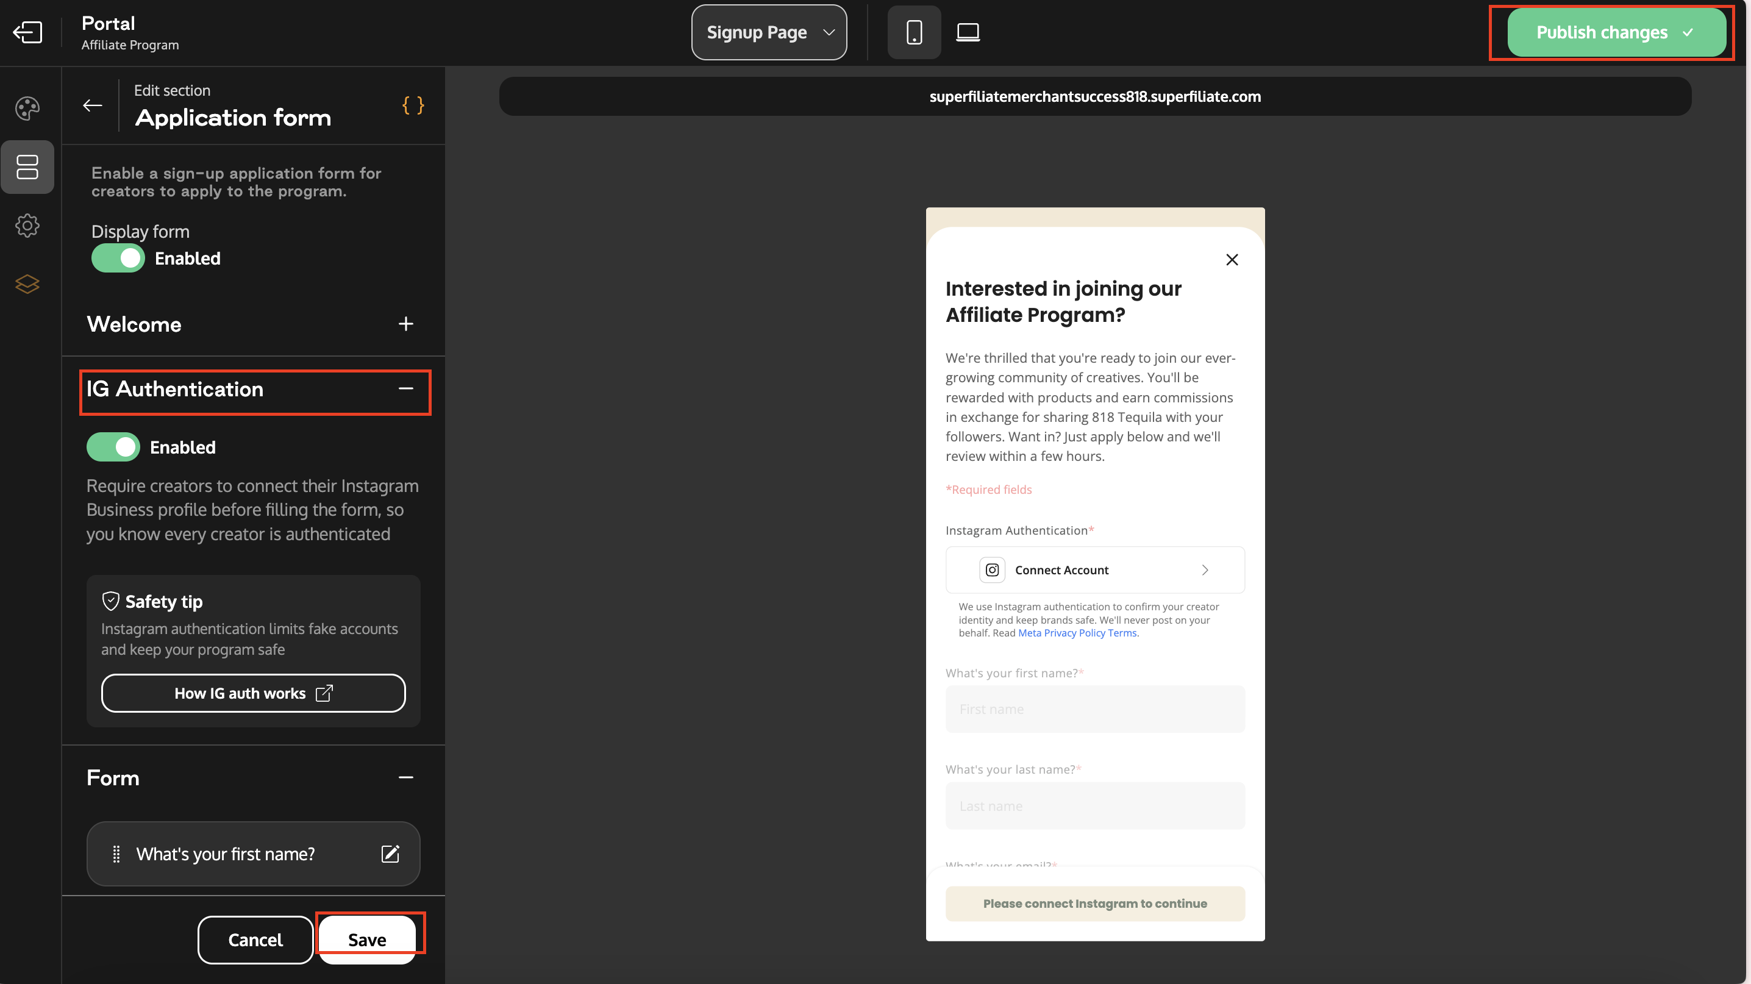The width and height of the screenshot is (1751, 984).
Task: Open the curly braces code editor icon
Action: tap(413, 105)
